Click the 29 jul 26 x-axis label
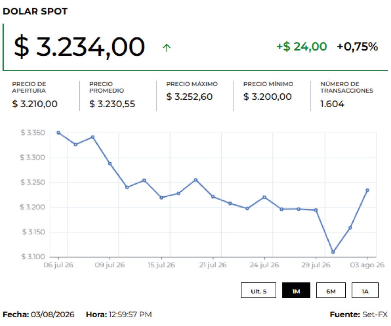The height and width of the screenshot is (326, 391). [x=316, y=265]
